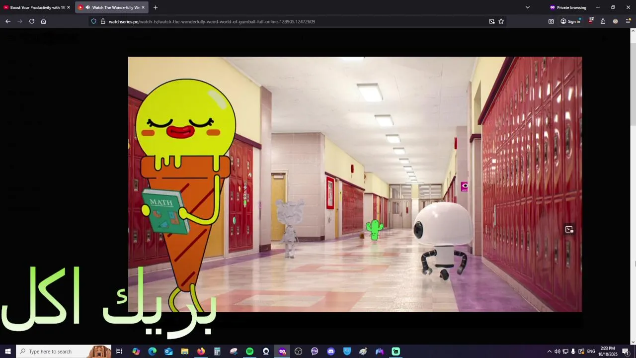Viewport: 636px width, 358px height.
Task: Close the Watch The Wonderfully Weird tab
Action: (x=143, y=7)
